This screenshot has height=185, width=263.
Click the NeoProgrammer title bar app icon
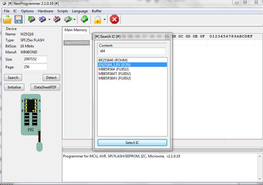point(5,4)
